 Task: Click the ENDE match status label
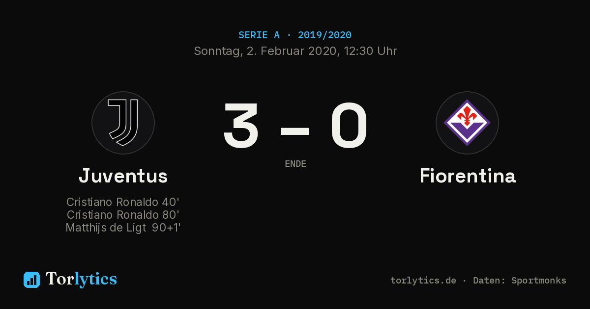pos(295,164)
